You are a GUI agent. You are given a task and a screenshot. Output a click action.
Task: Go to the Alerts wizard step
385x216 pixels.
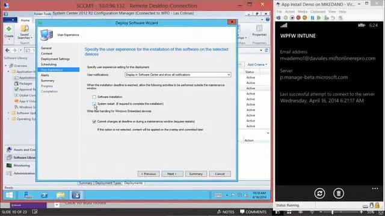(x=45, y=75)
